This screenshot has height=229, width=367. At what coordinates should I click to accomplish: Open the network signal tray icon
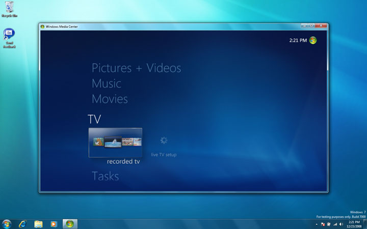coord(335,224)
